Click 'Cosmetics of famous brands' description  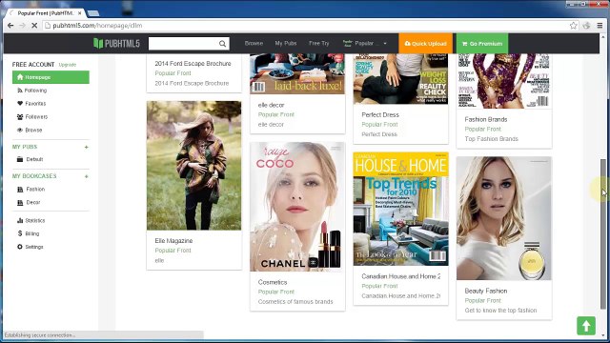pyautogui.click(x=295, y=302)
